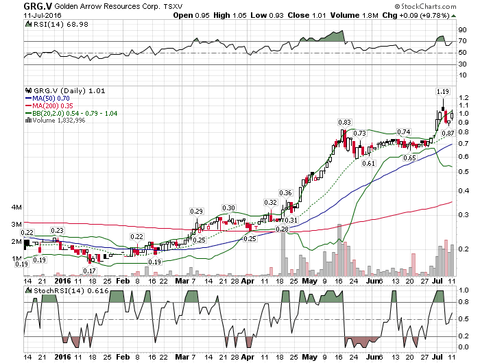
Task: Click the 0.32 price annotation
Action: (x=270, y=203)
